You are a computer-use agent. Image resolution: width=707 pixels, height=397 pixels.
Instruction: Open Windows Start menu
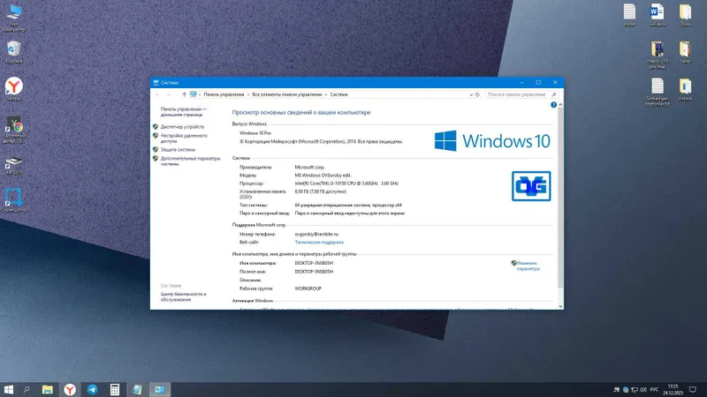(9, 389)
